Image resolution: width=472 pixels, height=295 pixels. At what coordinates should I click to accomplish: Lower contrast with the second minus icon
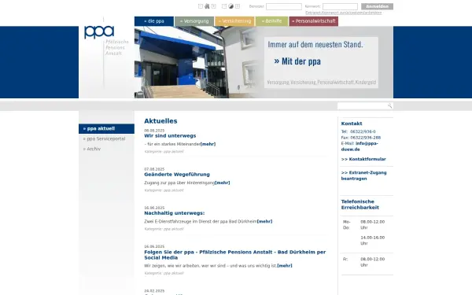click(224, 6)
